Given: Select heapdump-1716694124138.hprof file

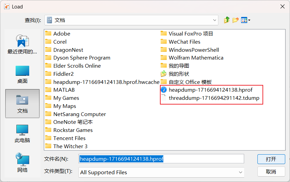Looking at the screenshot, I should coord(210,90).
